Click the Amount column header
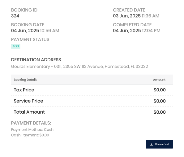The width and height of the screenshot is (184, 157). (159, 80)
